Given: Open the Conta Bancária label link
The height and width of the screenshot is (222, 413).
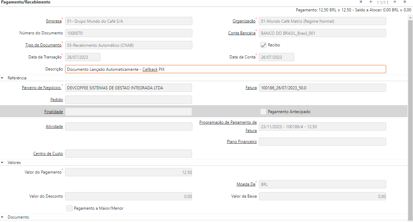Looking at the screenshot, I should pos(242,33).
